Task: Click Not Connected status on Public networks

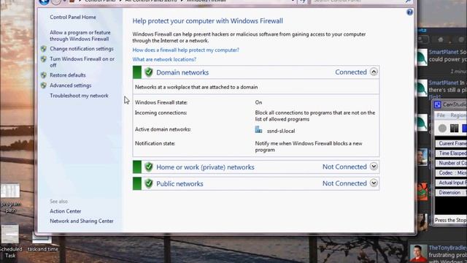Action: [344, 183]
